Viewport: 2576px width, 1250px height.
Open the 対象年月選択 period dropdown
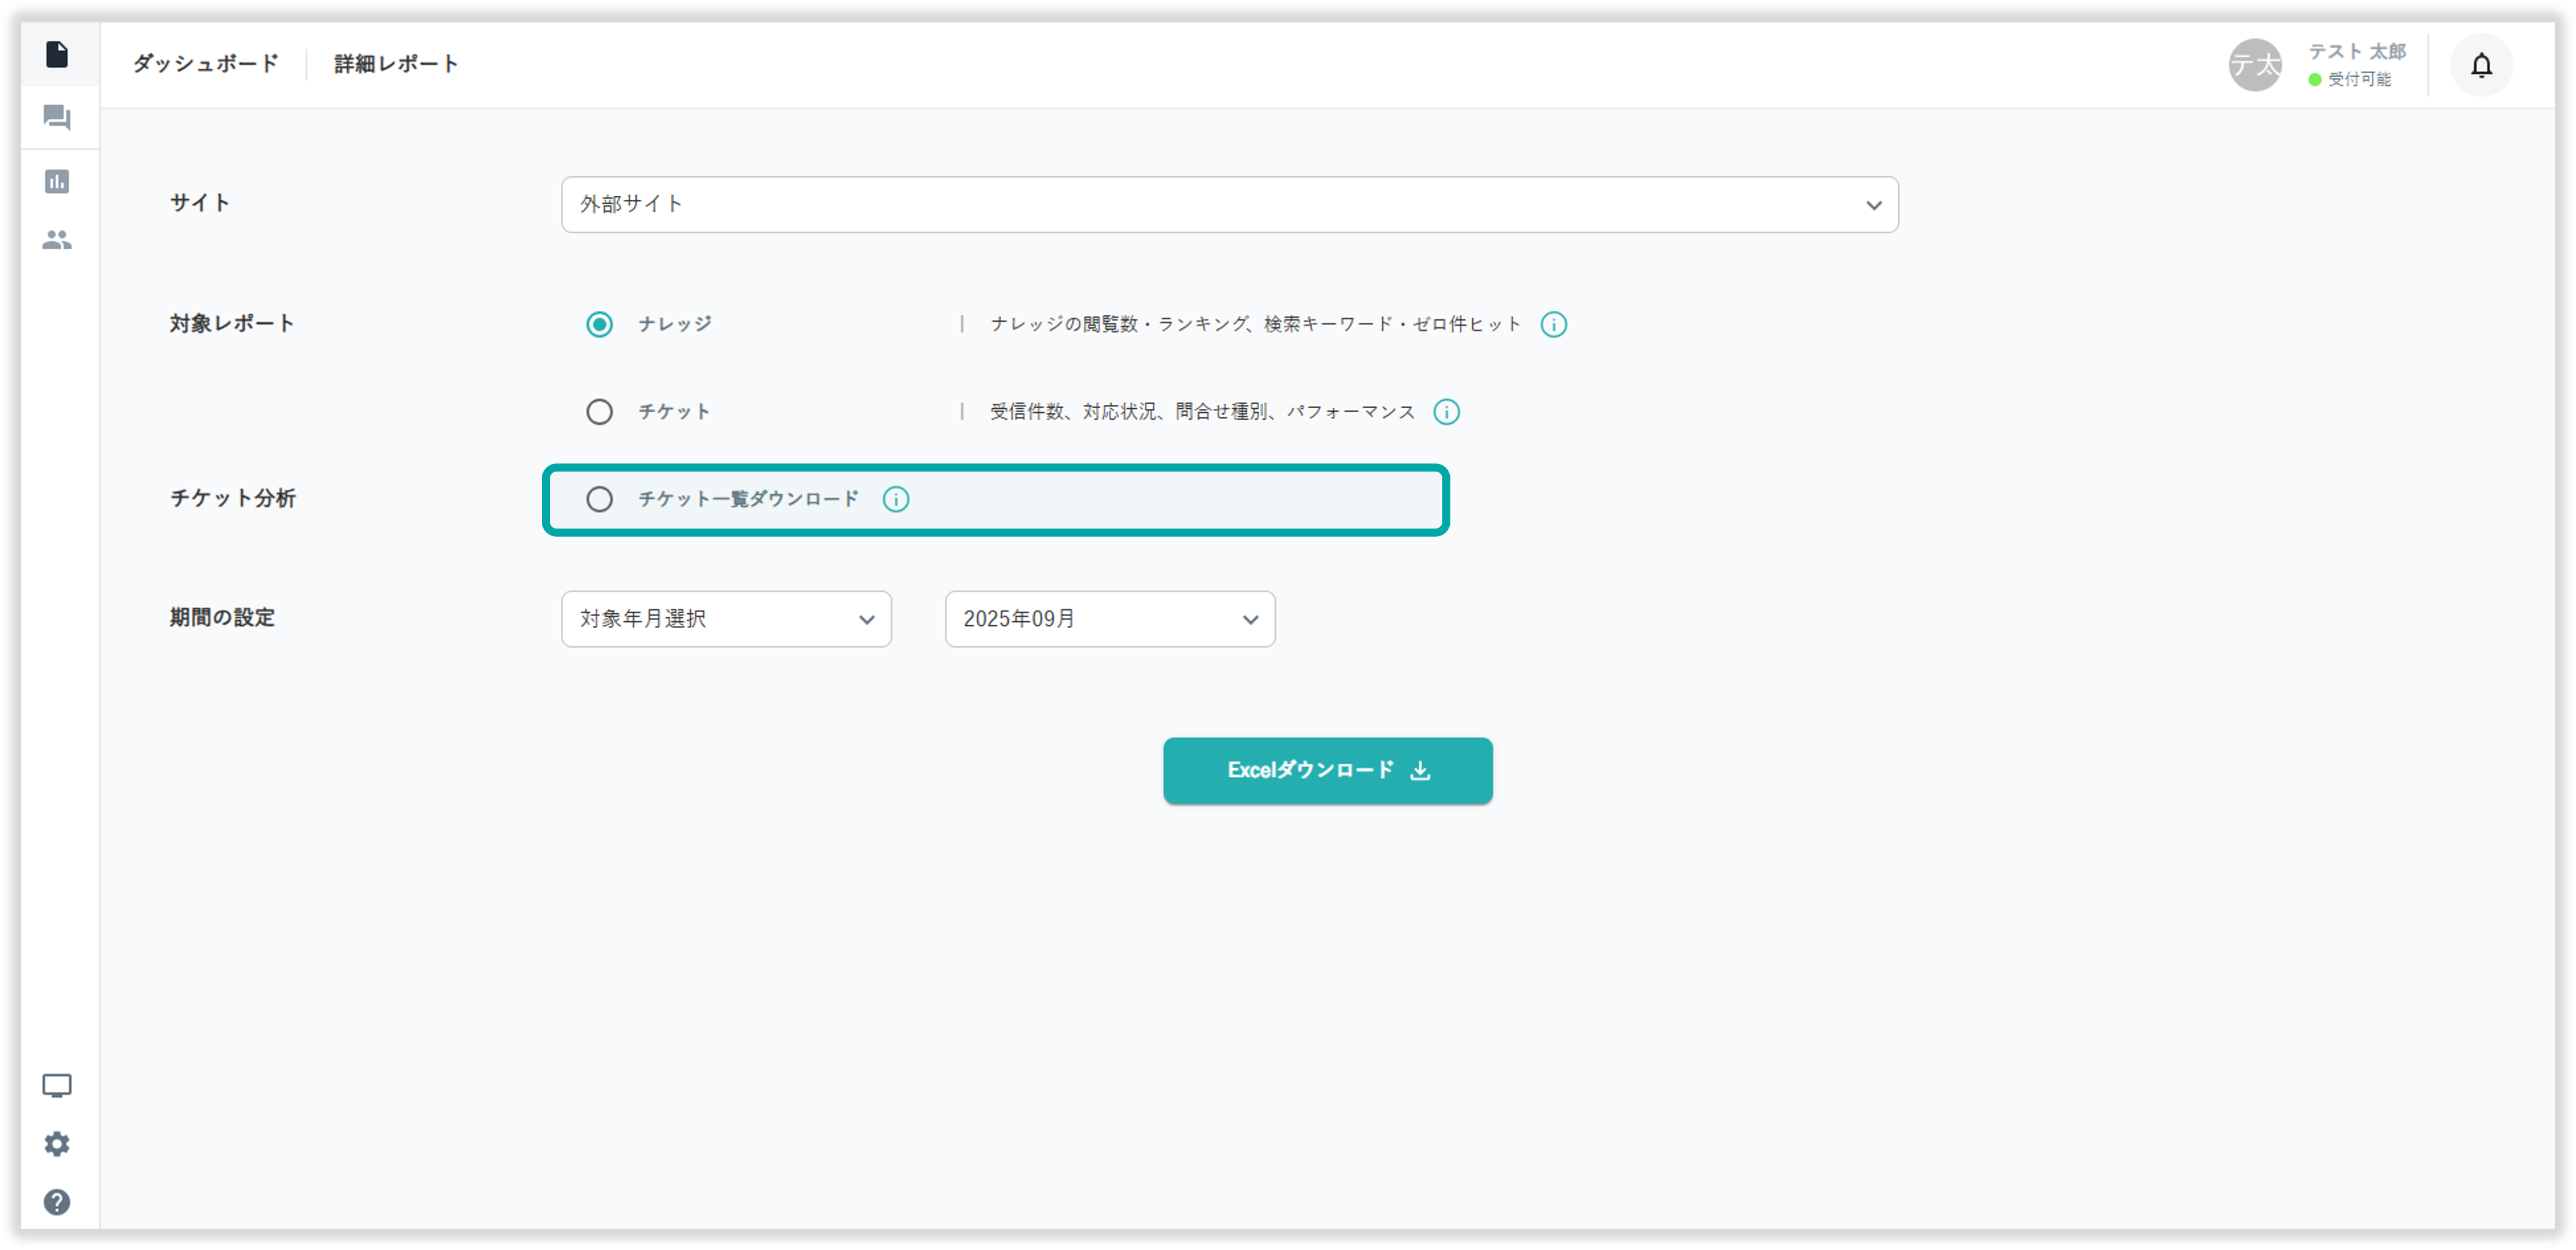[x=726, y=619]
